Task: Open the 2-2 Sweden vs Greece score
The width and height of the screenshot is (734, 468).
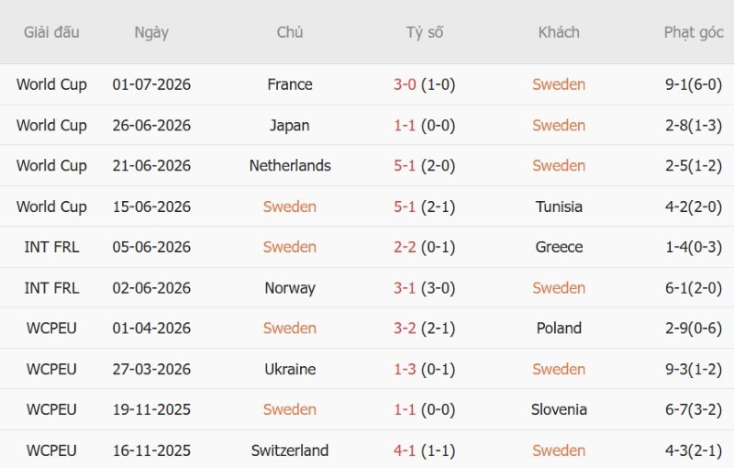Action: click(405, 247)
